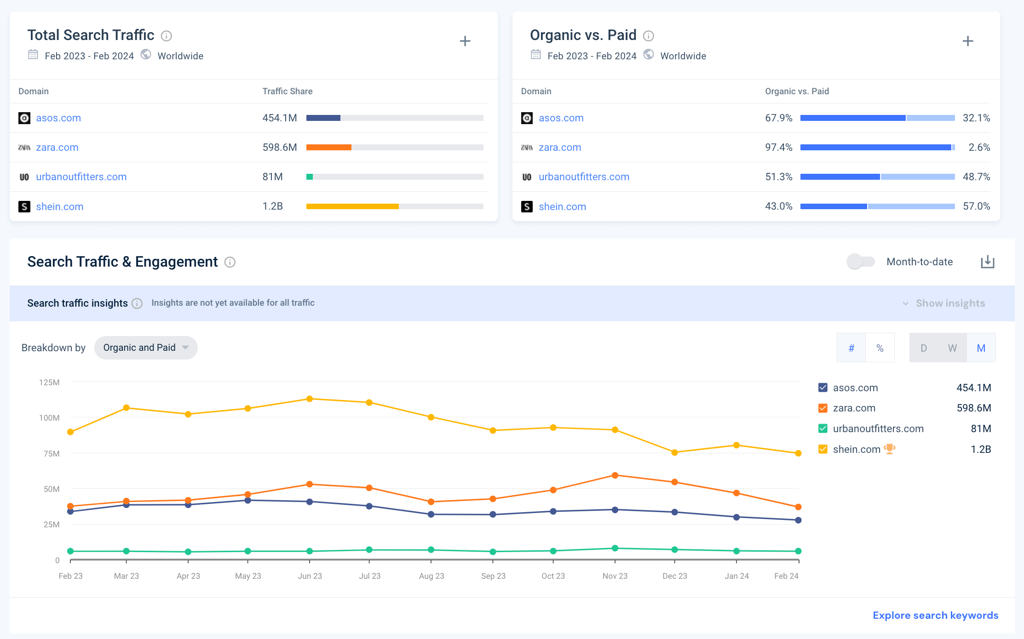Click zara.com's Organic vs. Paid progress bar
This screenshot has width=1024, height=639.
(x=876, y=148)
